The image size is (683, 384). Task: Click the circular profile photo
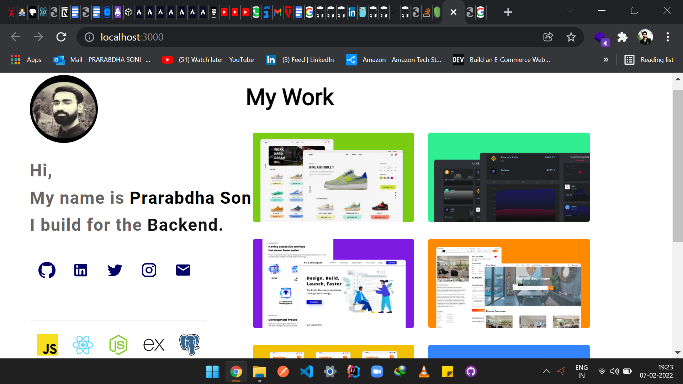(x=64, y=109)
